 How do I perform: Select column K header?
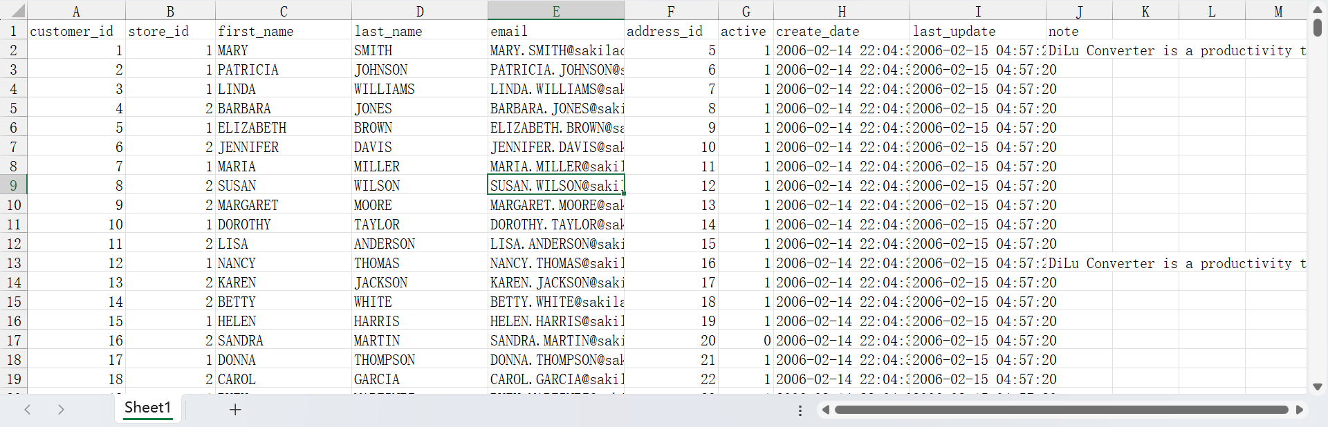pyautogui.click(x=1145, y=11)
